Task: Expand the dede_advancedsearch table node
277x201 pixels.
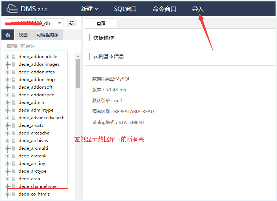Action: point(8,118)
